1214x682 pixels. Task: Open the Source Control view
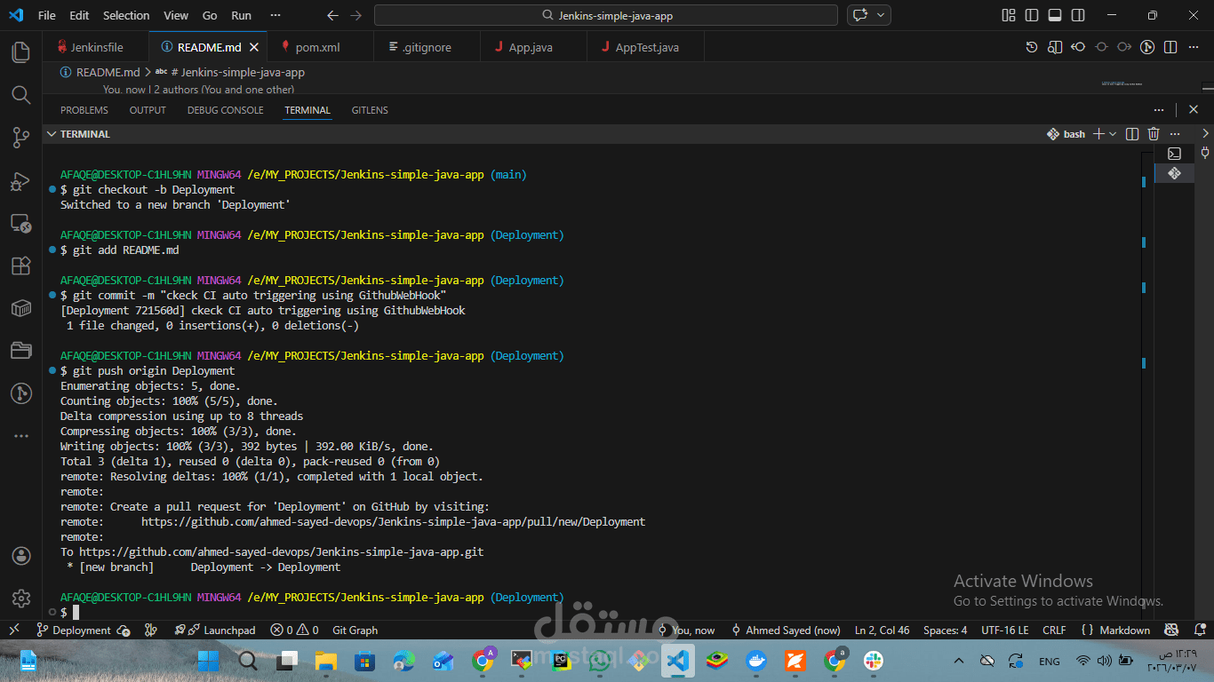[x=21, y=137]
